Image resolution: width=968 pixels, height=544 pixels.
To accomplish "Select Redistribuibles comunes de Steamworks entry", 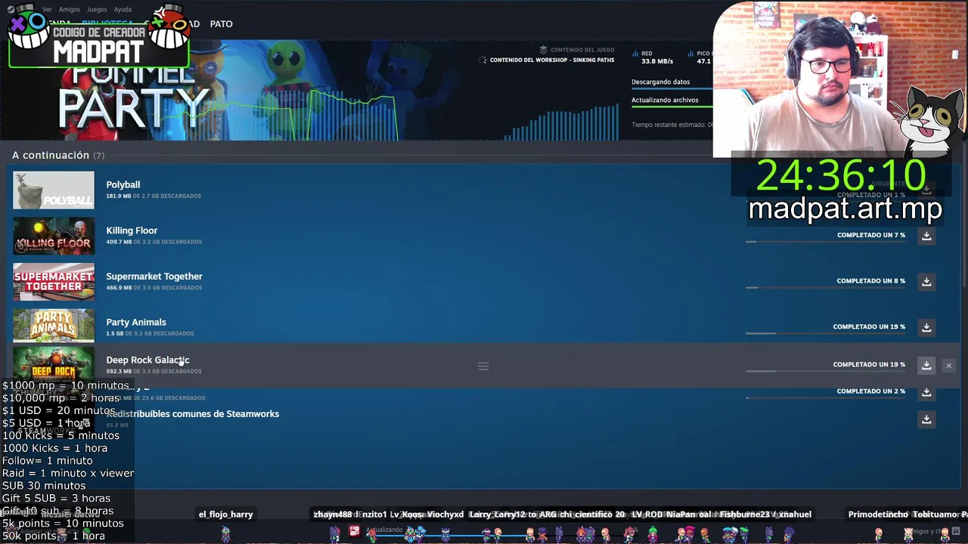I will click(193, 413).
